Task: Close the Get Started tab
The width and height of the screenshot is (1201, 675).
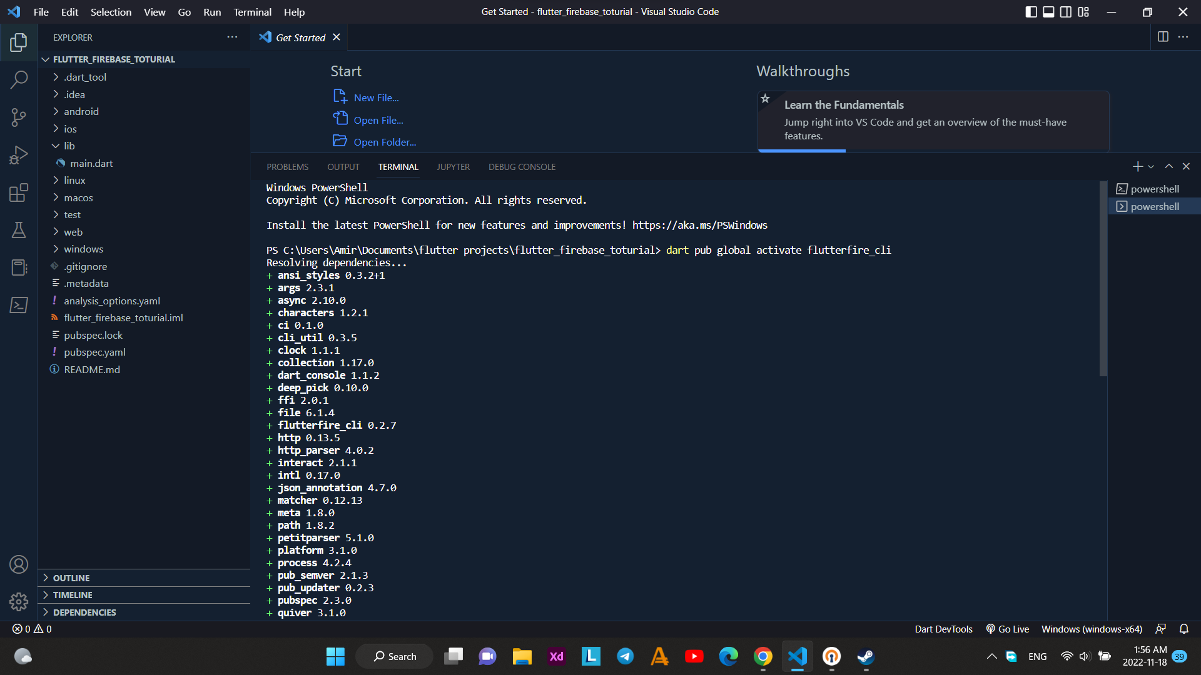Action: coord(337,37)
